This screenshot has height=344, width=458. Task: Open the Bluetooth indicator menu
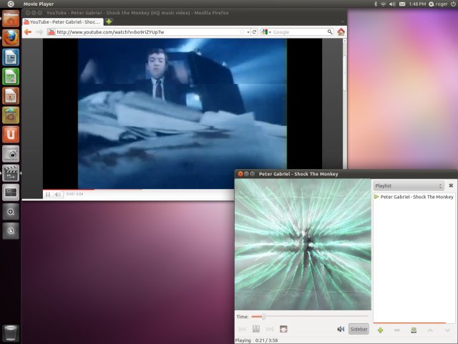[x=376, y=4]
